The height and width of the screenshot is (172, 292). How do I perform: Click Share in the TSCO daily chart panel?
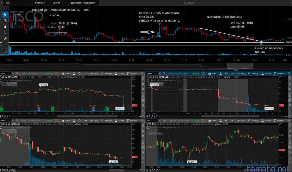pyautogui.click(x=66, y=73)
